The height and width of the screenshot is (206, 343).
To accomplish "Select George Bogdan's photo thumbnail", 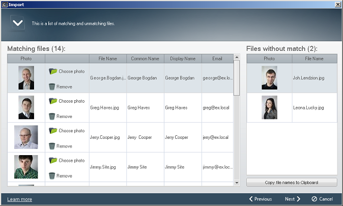I will [x=26, y=78].
